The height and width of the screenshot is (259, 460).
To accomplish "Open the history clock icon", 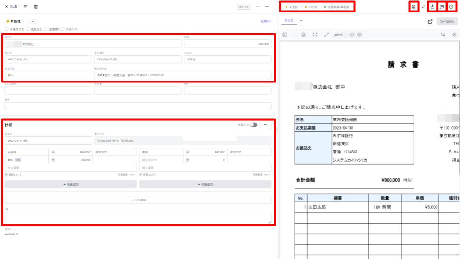I will tap(451, 7).
